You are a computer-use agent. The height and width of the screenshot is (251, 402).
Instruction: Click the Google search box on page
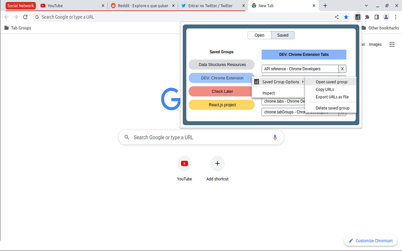click(201, 137)
